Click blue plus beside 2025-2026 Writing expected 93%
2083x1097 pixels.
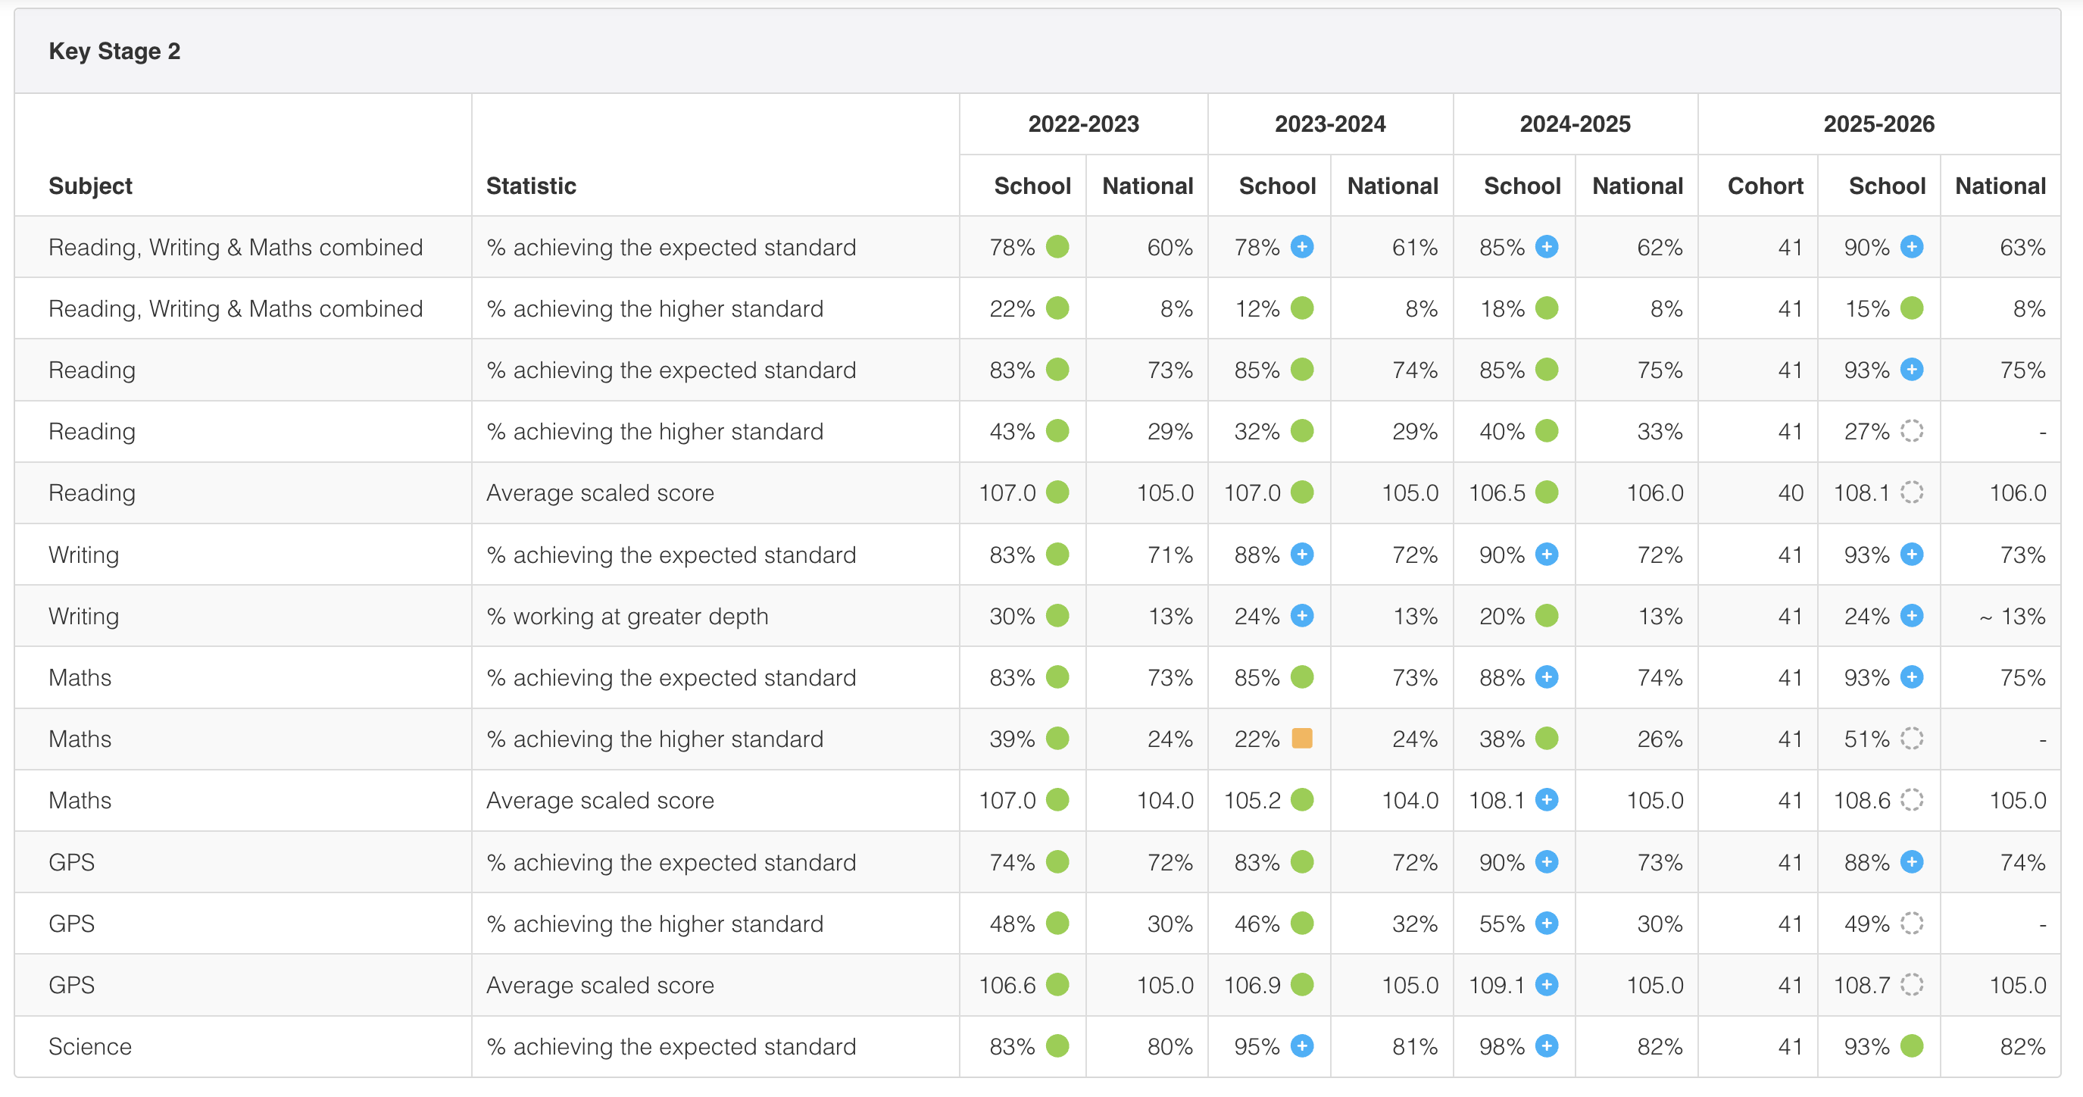pos(1912,554)
